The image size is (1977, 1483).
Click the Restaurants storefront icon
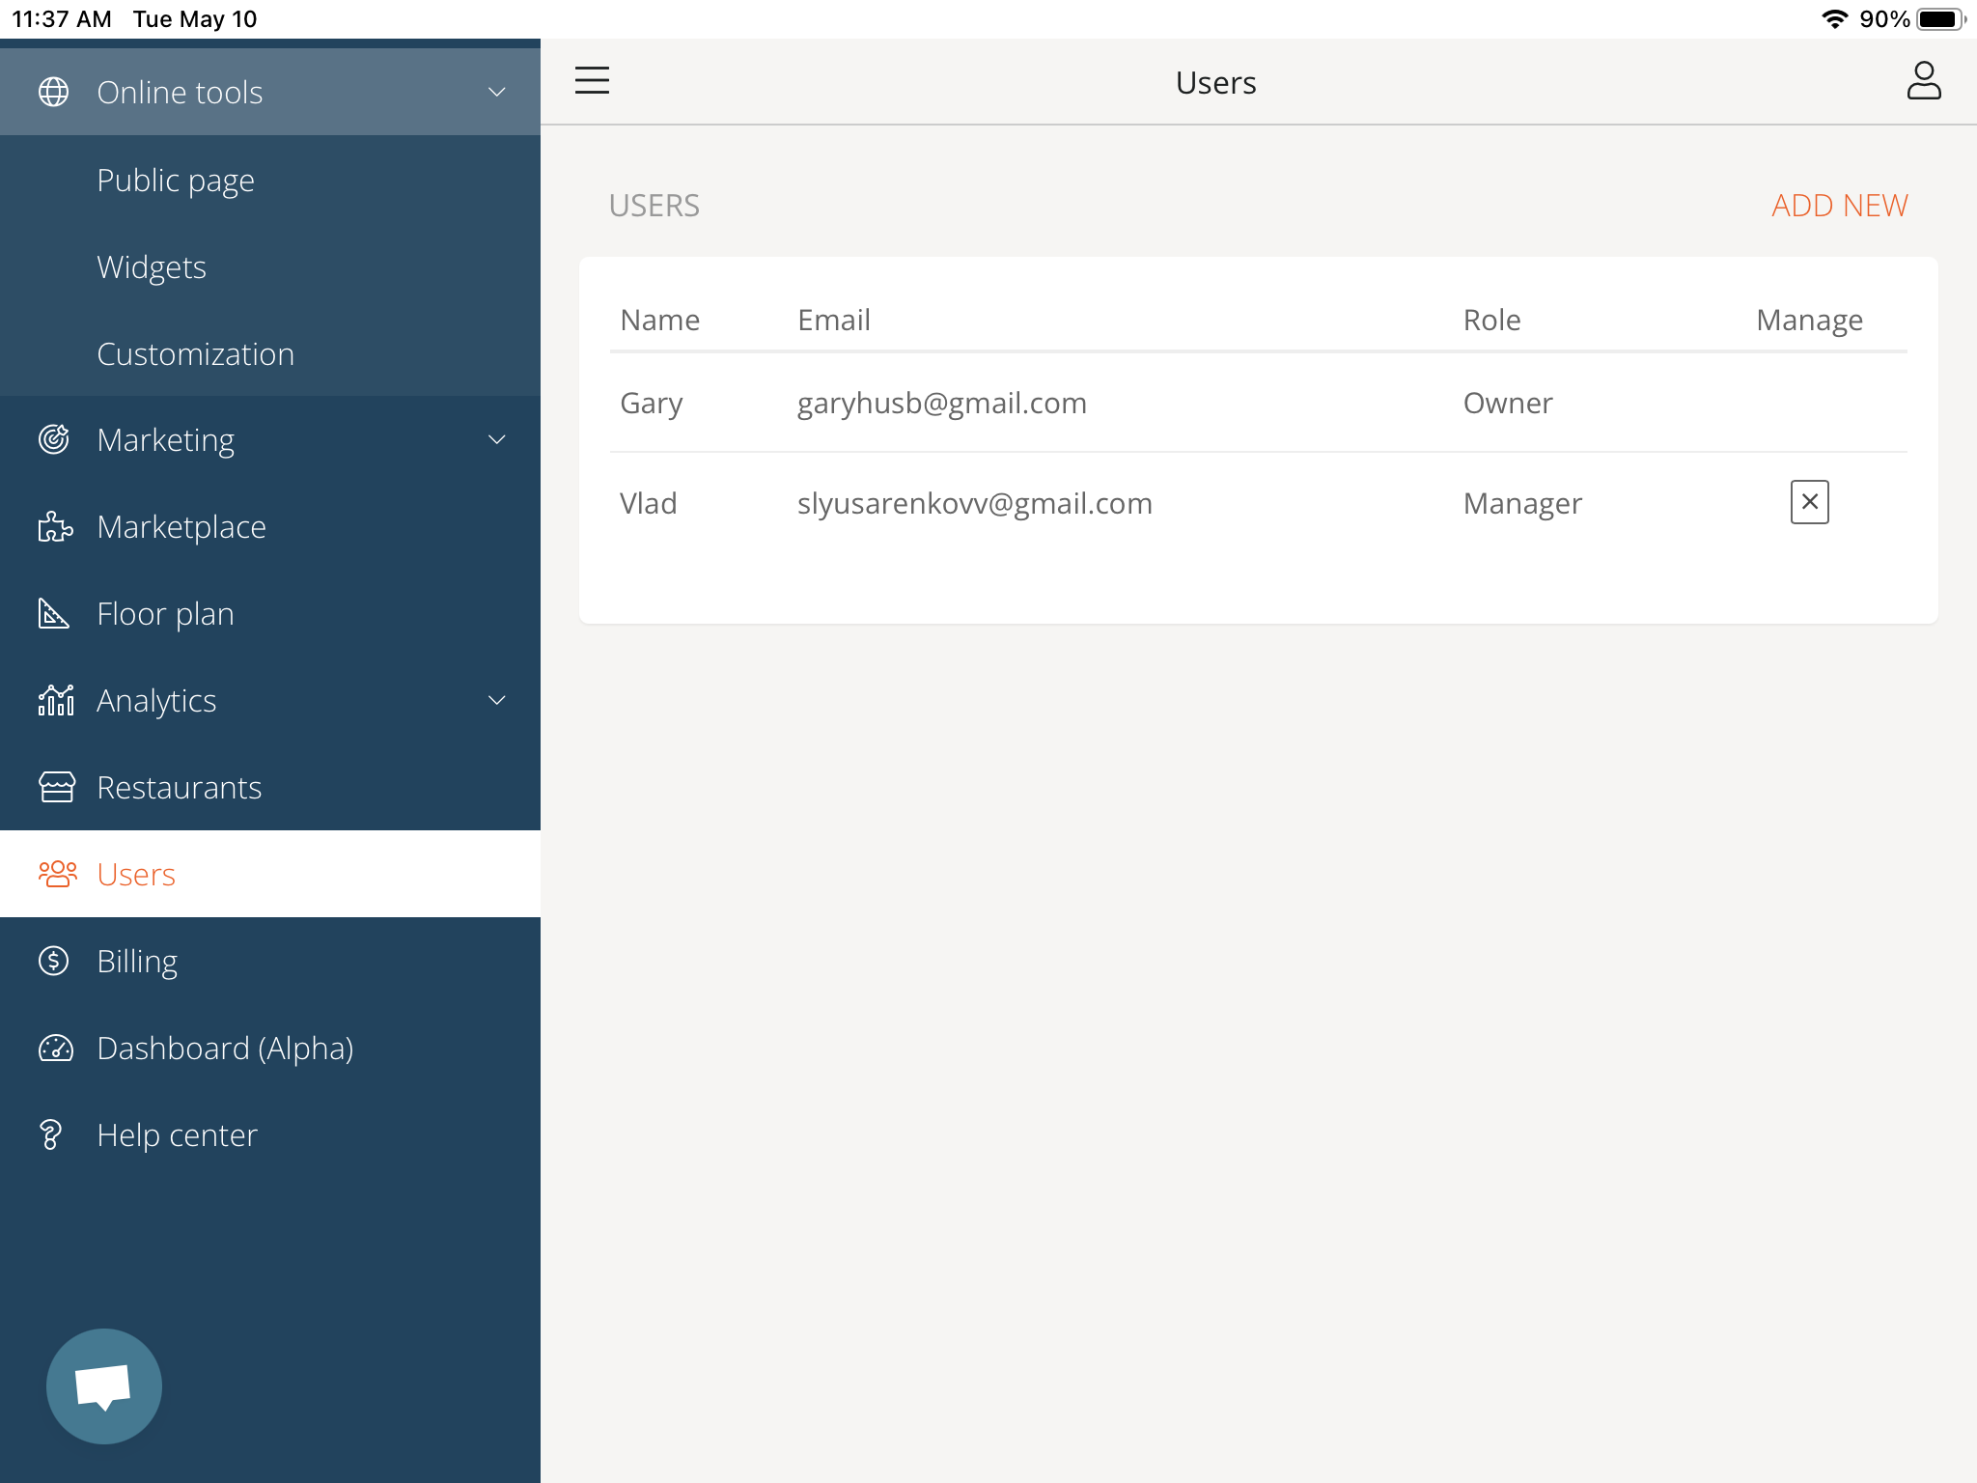56,787
